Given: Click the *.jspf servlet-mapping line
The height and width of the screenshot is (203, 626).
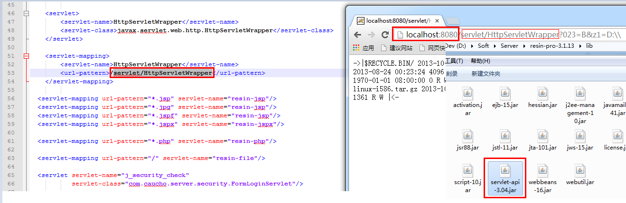Looking at the screenshot, I should click(159, 115).
